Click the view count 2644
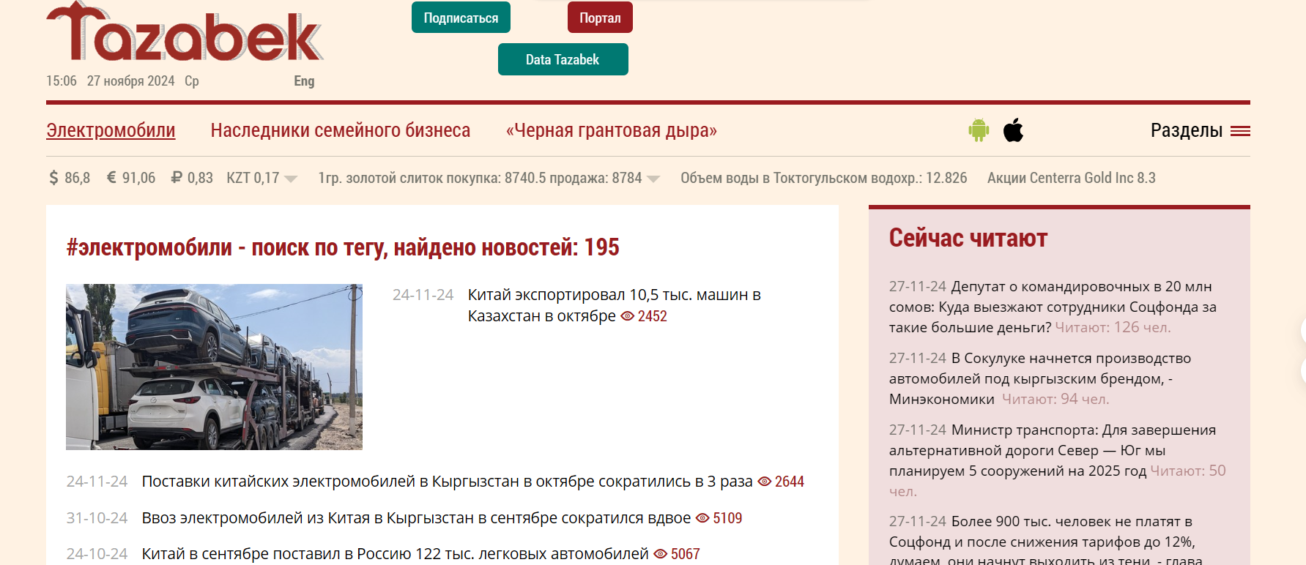The height and width of the screenshot is (565, 1306). click(x=789, y=482)
